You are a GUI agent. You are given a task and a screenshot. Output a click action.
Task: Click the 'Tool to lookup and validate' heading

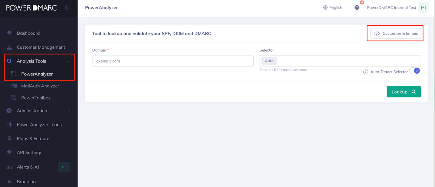[151, 33]
